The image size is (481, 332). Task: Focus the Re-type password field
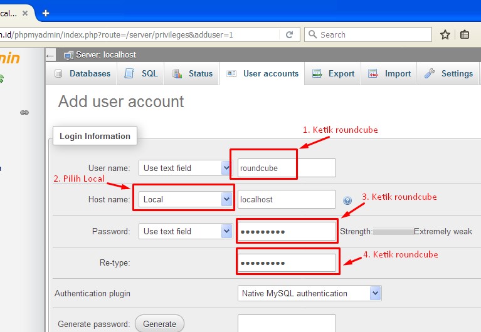click(287, 263)
